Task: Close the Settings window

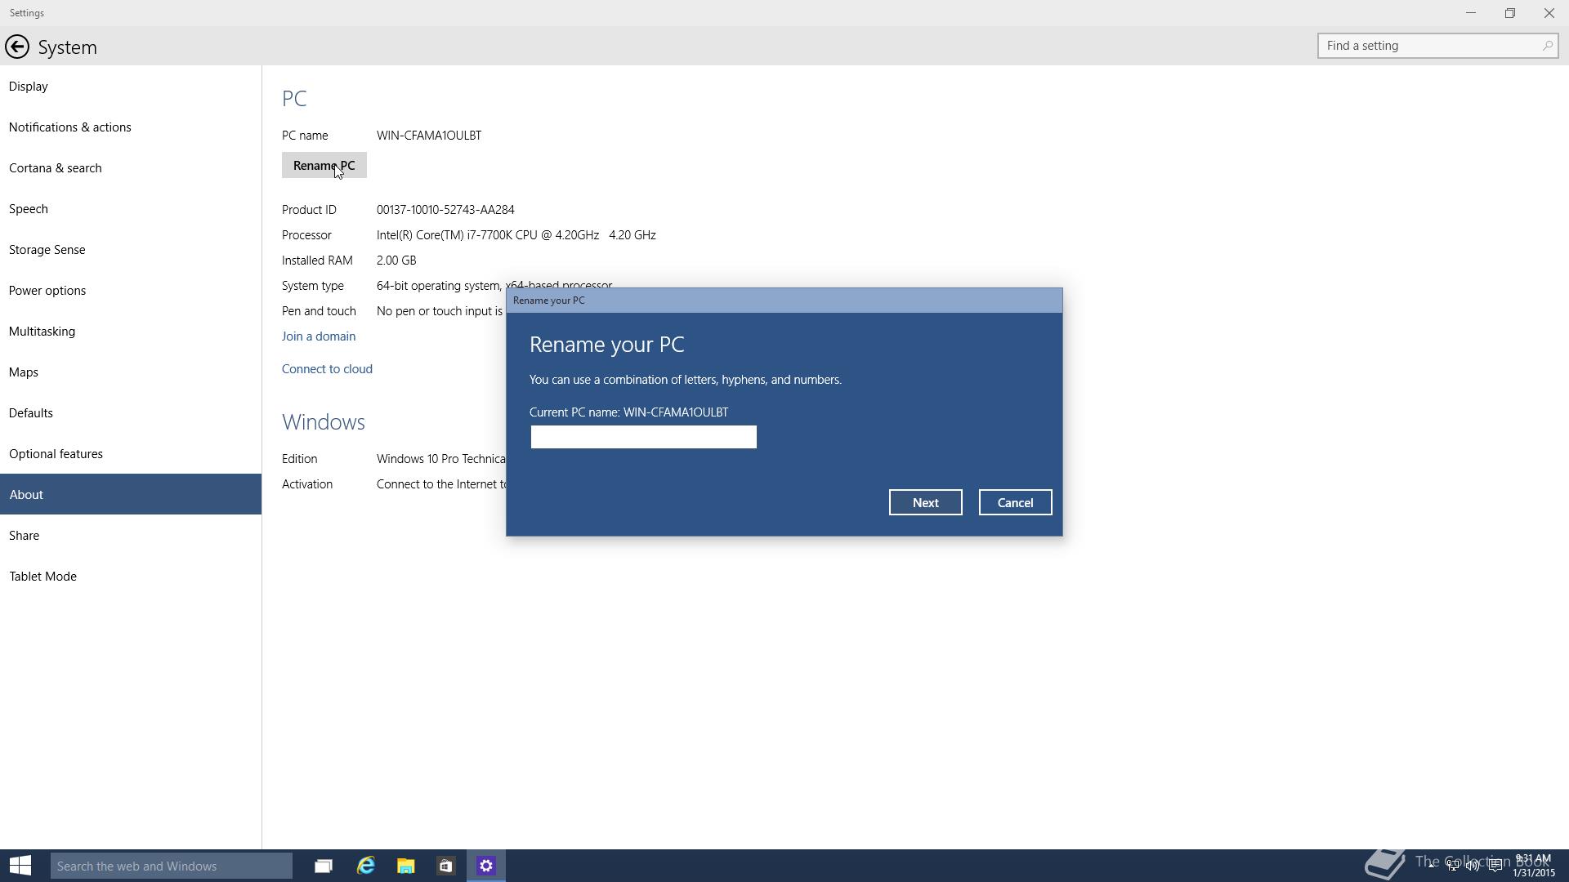Action: (x=1549, y=13)
